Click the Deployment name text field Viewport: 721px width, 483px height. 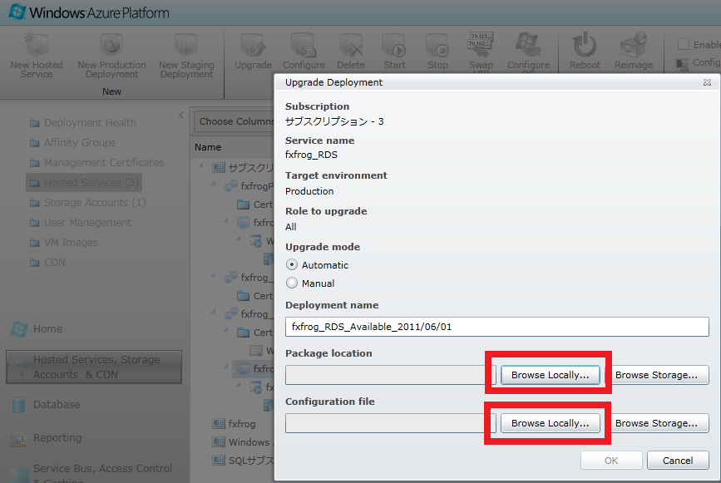(x=496, y=327)
